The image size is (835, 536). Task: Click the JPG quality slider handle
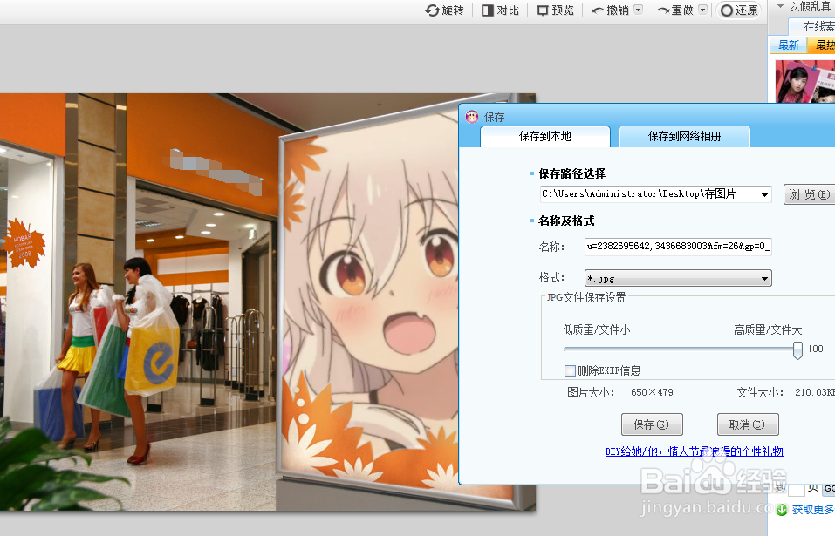click(797, 349)
